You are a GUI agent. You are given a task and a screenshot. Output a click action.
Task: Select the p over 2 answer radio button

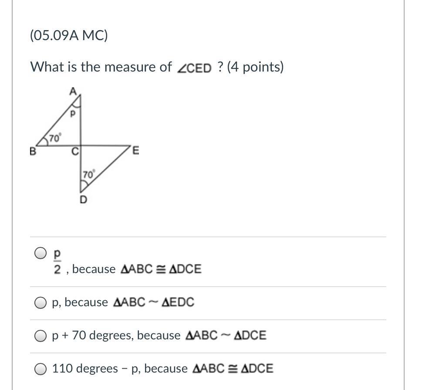41,253
